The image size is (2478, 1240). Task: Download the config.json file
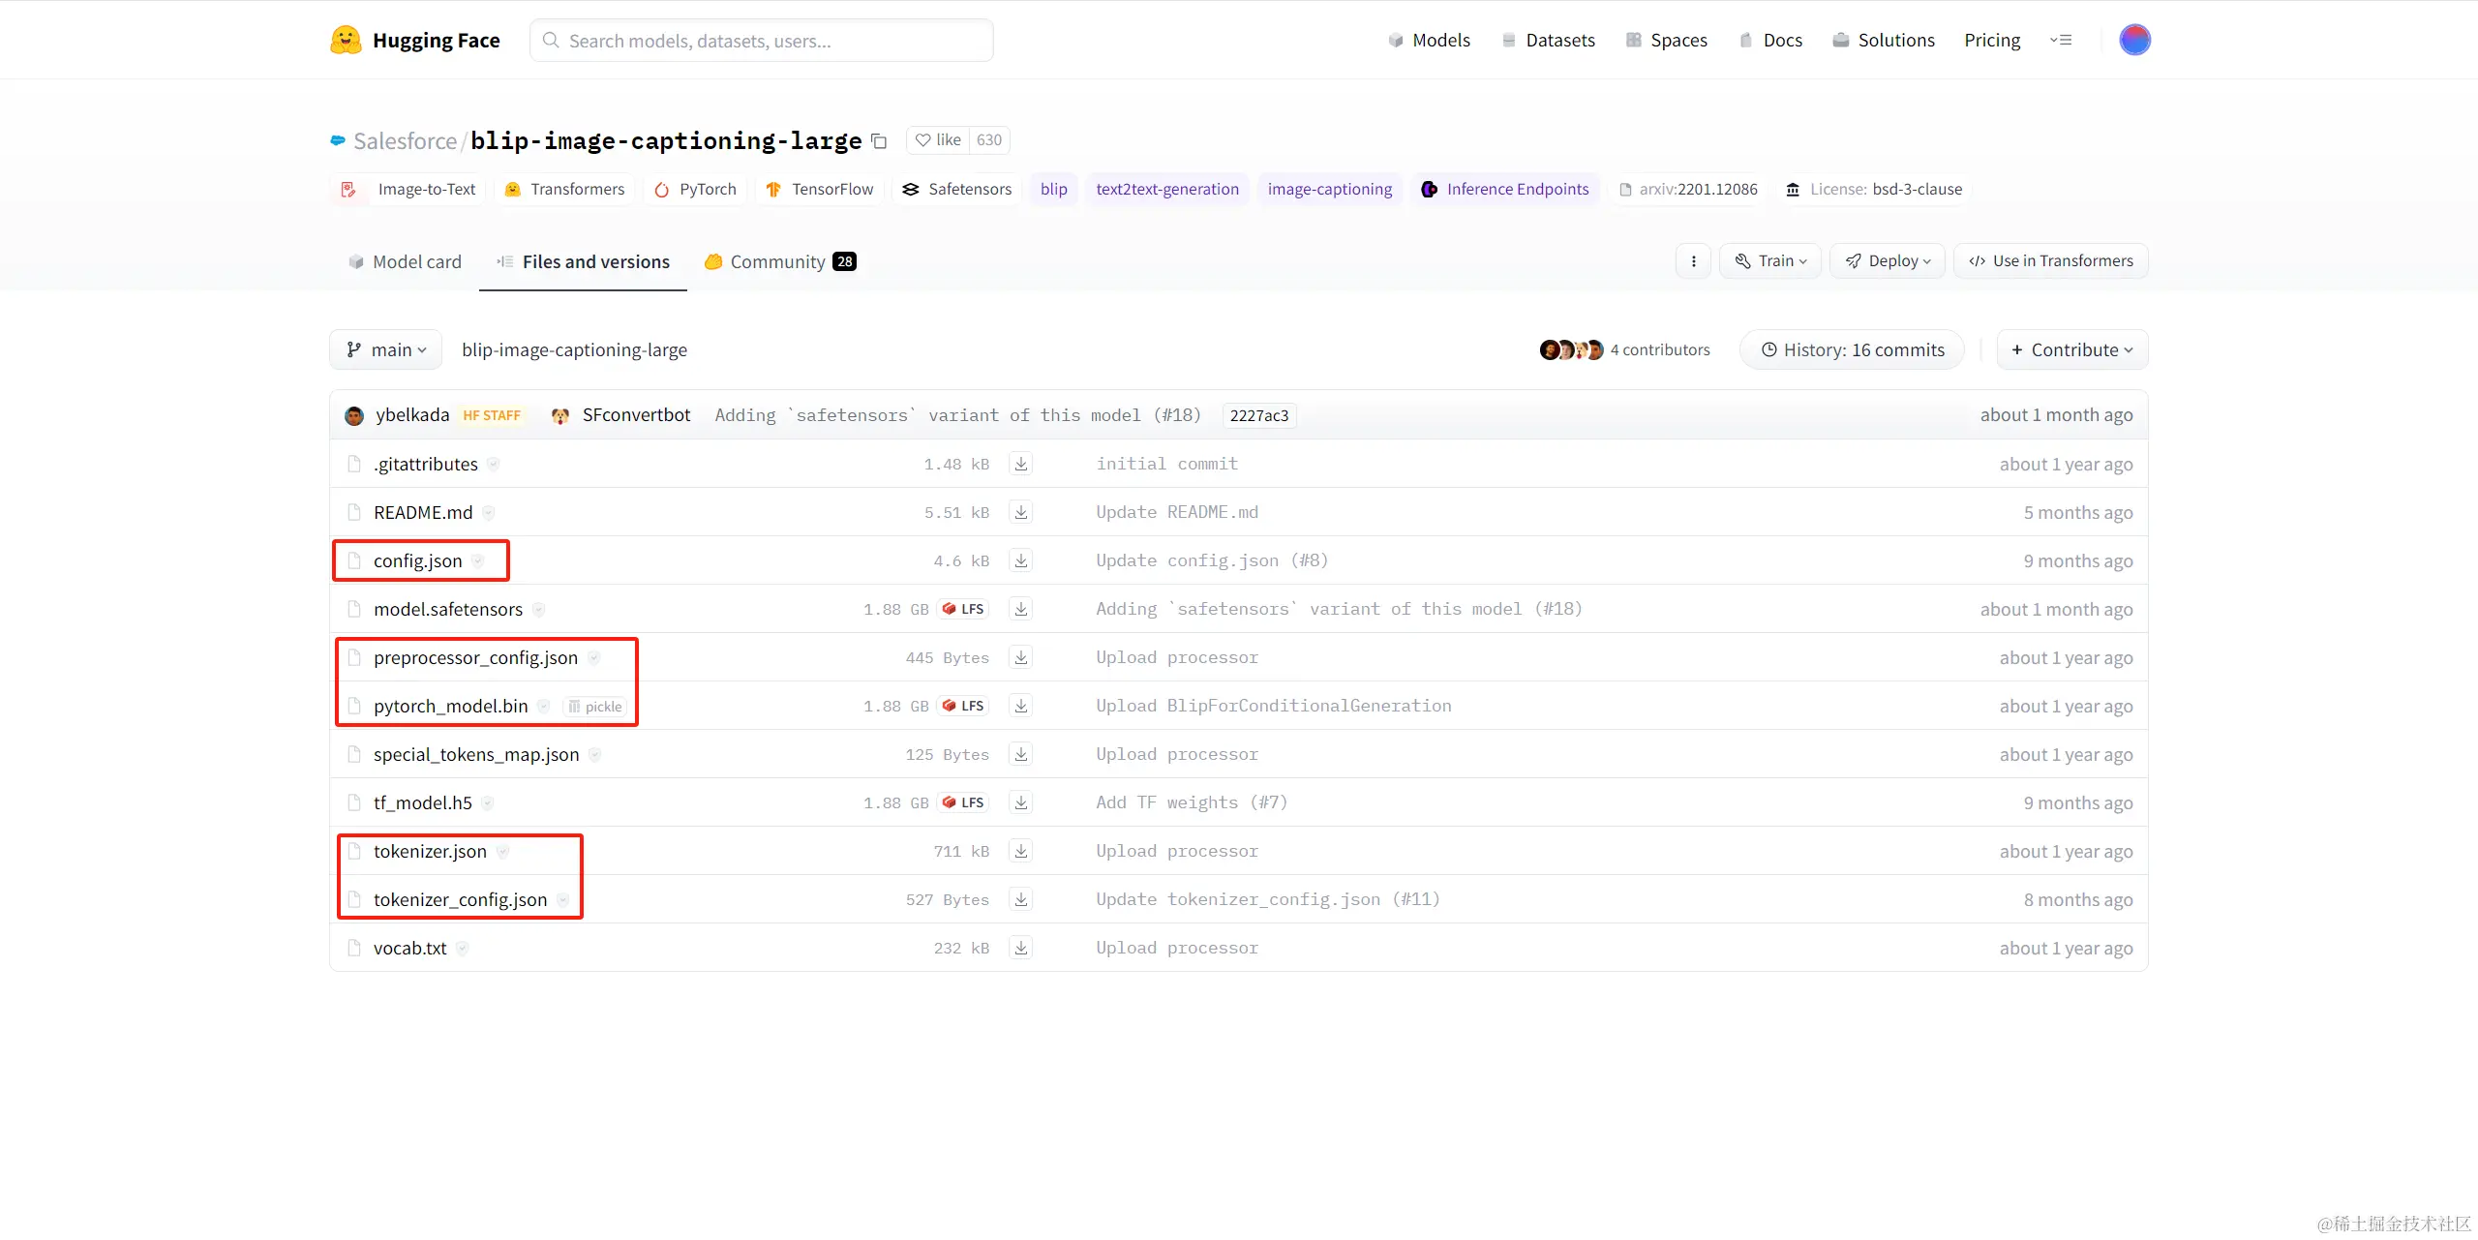pos(1020,560)
